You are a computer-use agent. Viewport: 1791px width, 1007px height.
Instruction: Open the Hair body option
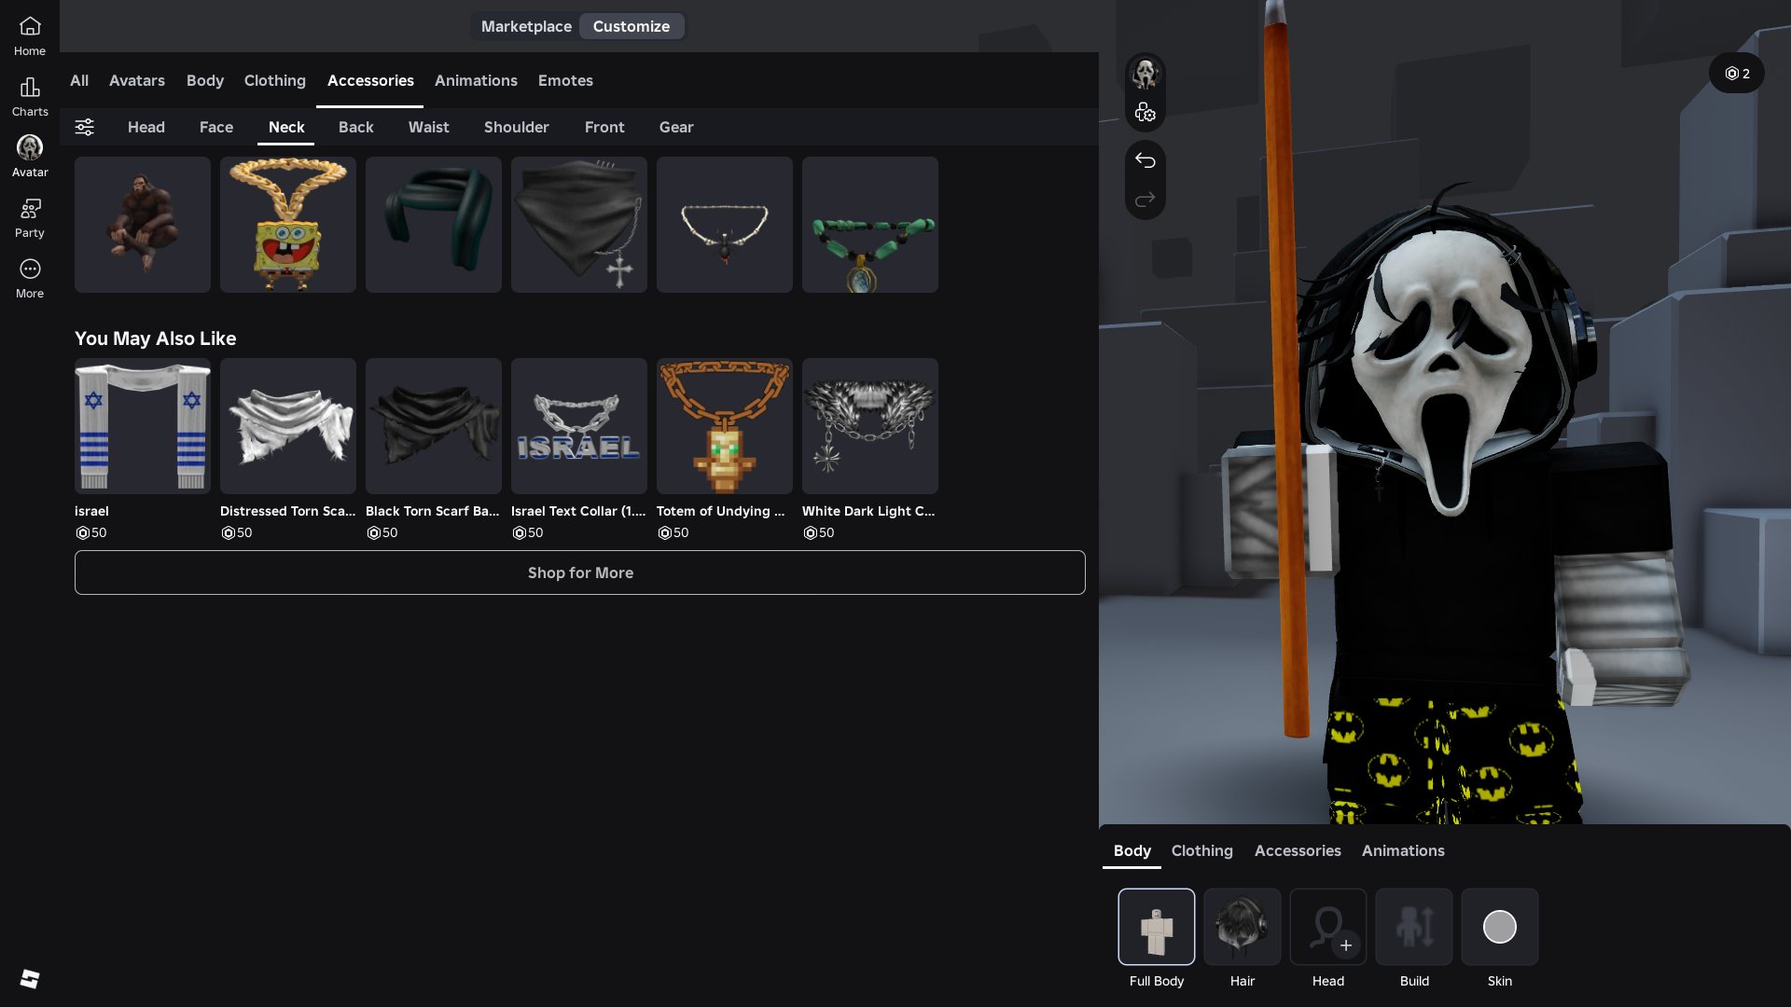pos(1243,927)
